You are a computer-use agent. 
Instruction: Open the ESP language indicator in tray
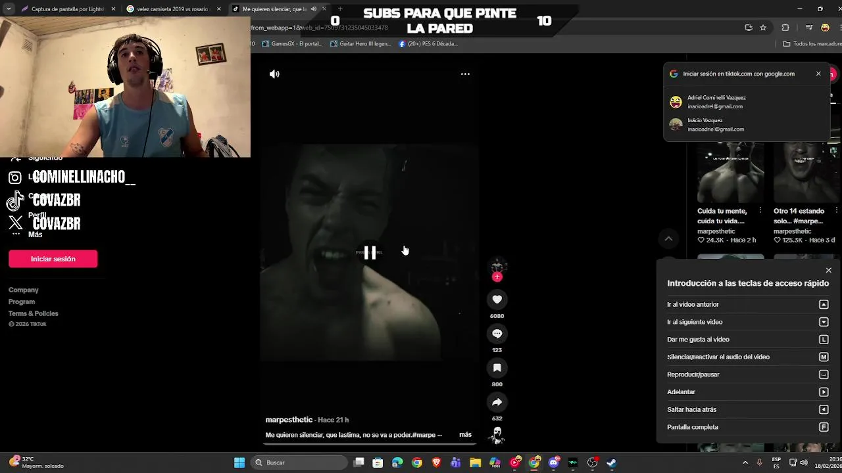[x=776, y=462]
